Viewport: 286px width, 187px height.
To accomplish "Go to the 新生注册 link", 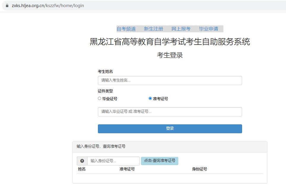I will (x=153, y=29).
